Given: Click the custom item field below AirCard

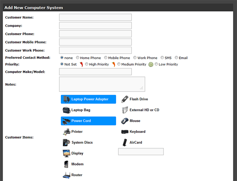Looking at the screenshot, I should pos(141,152).
